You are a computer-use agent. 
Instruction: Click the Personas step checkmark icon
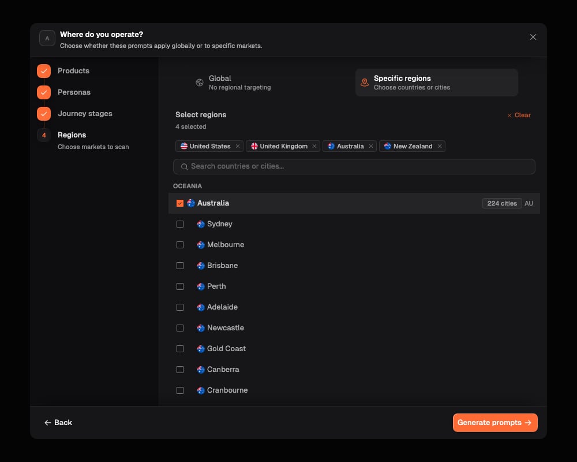[44, 92]
